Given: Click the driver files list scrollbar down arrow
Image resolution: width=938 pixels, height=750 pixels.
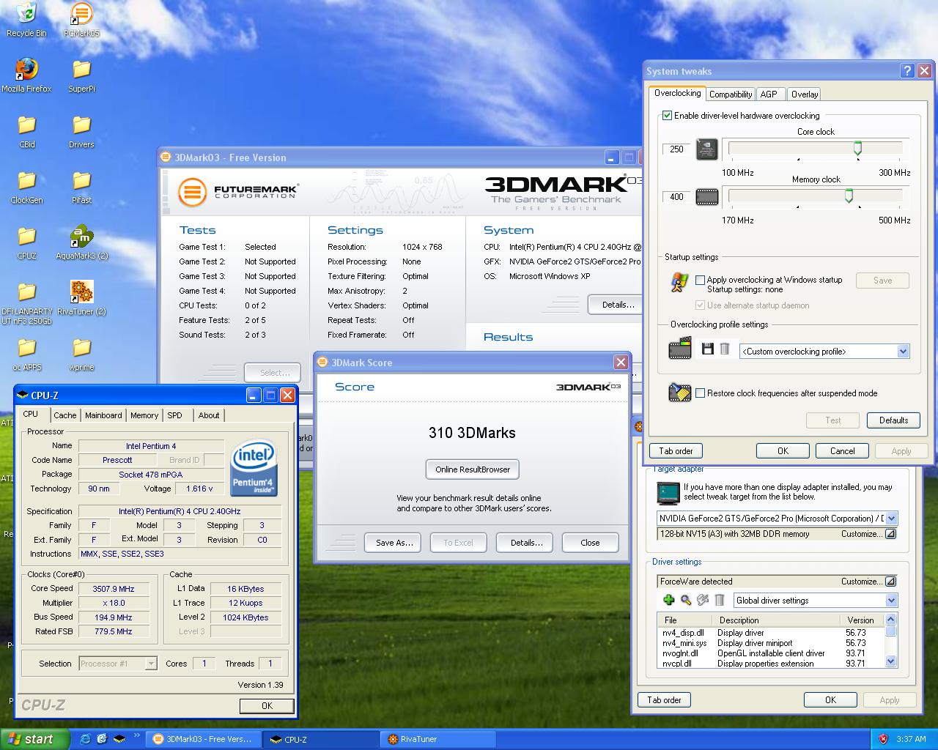Looking at the screenshot, I should pyautogui.click(x=891, y=661).
